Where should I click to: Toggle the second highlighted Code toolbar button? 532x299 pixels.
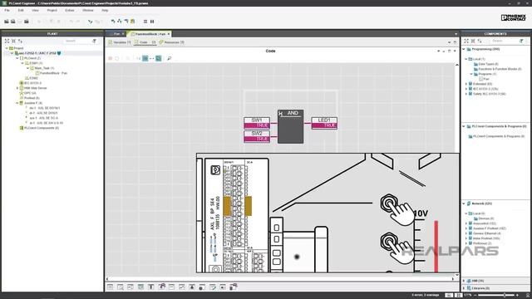tap(159, 58)
